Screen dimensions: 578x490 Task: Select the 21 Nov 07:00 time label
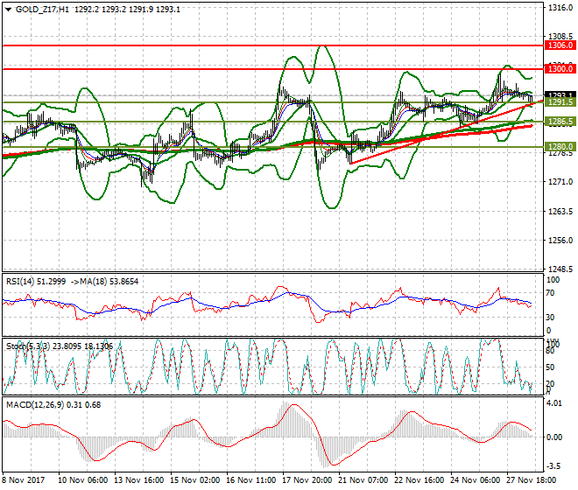click(x=363, y=480)
